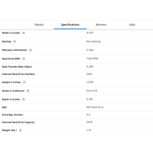
Task: Click the 7200 RPM value
Action: [92, 58]
